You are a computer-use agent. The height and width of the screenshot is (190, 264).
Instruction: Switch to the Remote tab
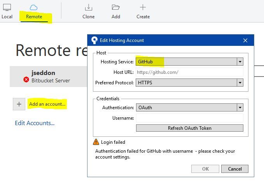tap(34, 12)
